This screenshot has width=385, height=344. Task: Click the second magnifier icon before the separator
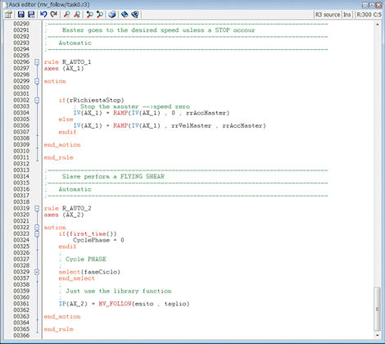click(x=77, y=15)
